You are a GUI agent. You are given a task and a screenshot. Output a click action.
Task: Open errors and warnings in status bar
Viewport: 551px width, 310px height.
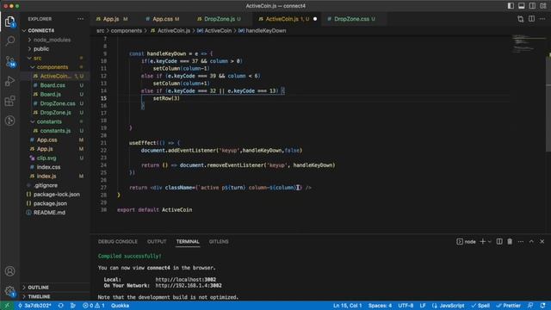click(94, 306)
